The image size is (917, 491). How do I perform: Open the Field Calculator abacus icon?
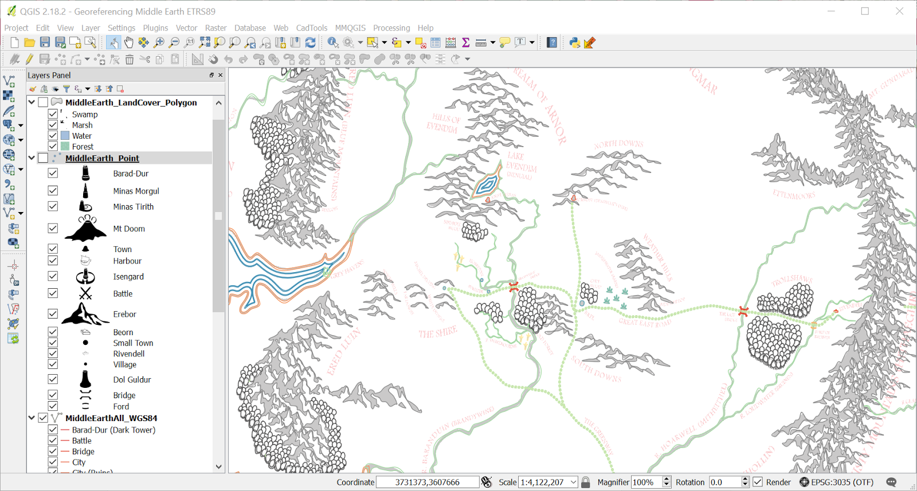[x=451, y=42]
